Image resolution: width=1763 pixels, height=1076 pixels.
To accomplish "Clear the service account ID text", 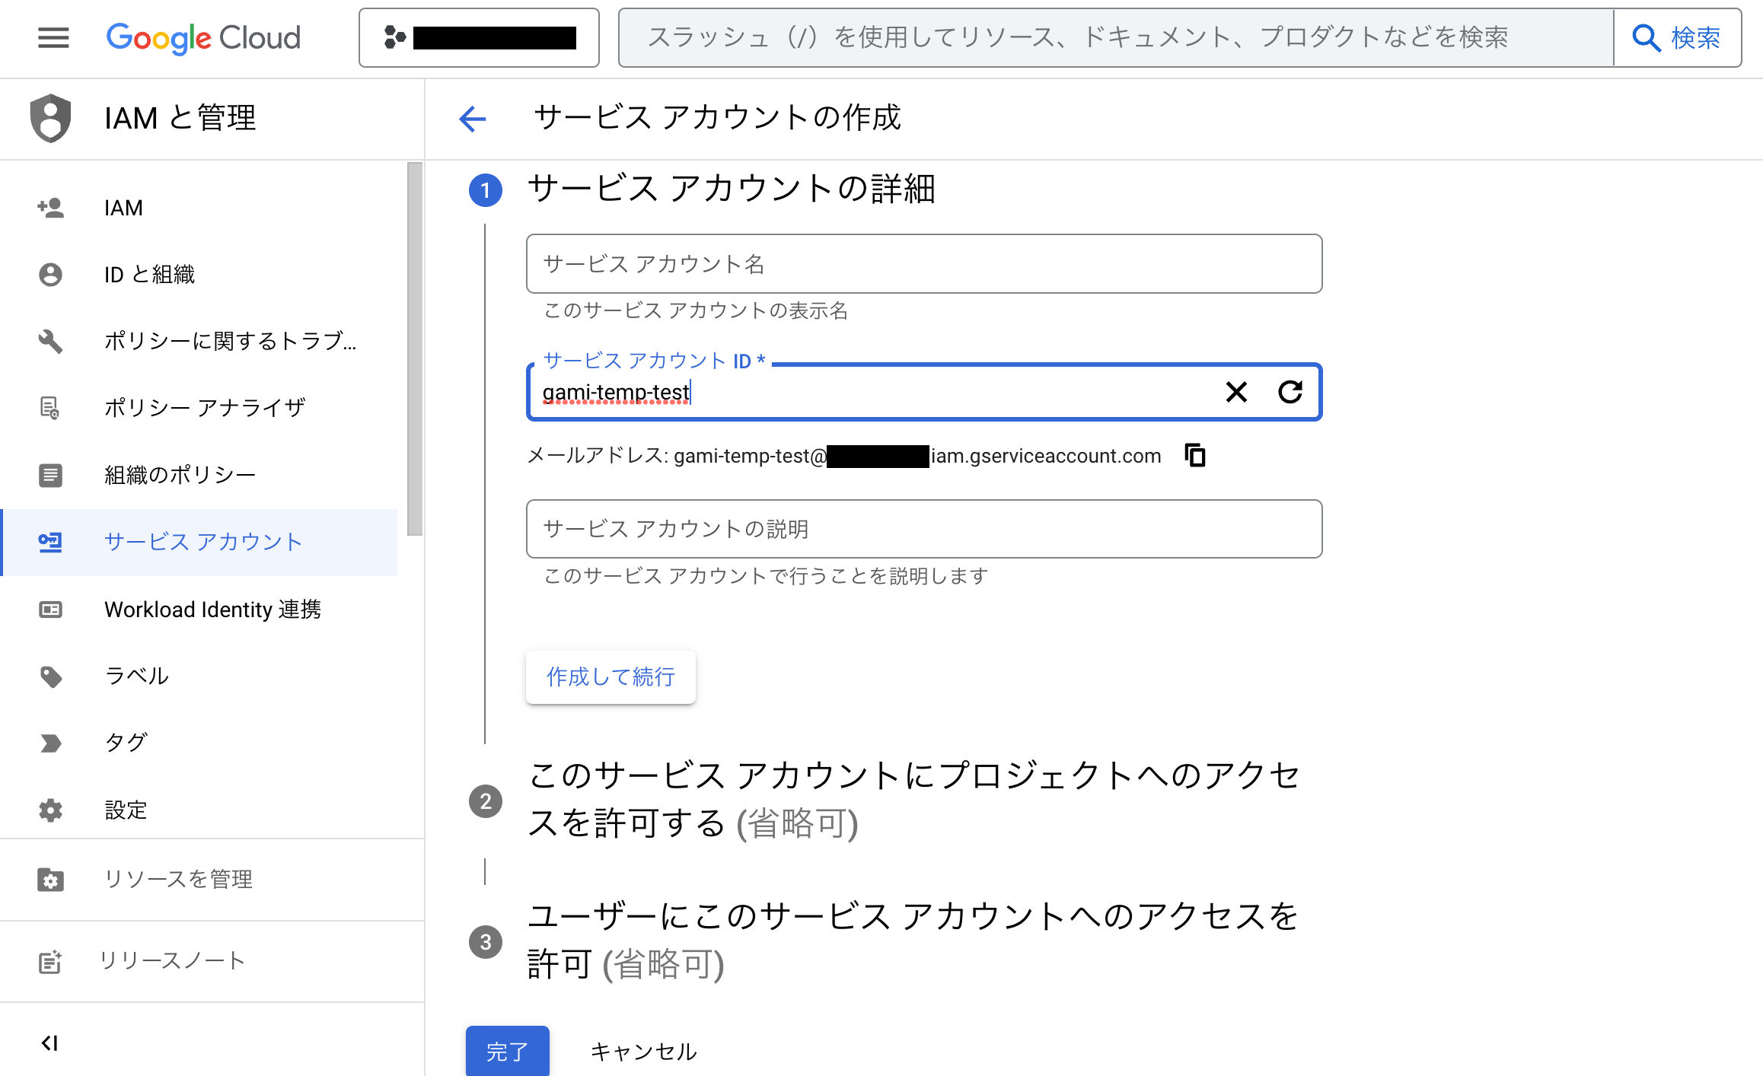I will [1236, 392].
